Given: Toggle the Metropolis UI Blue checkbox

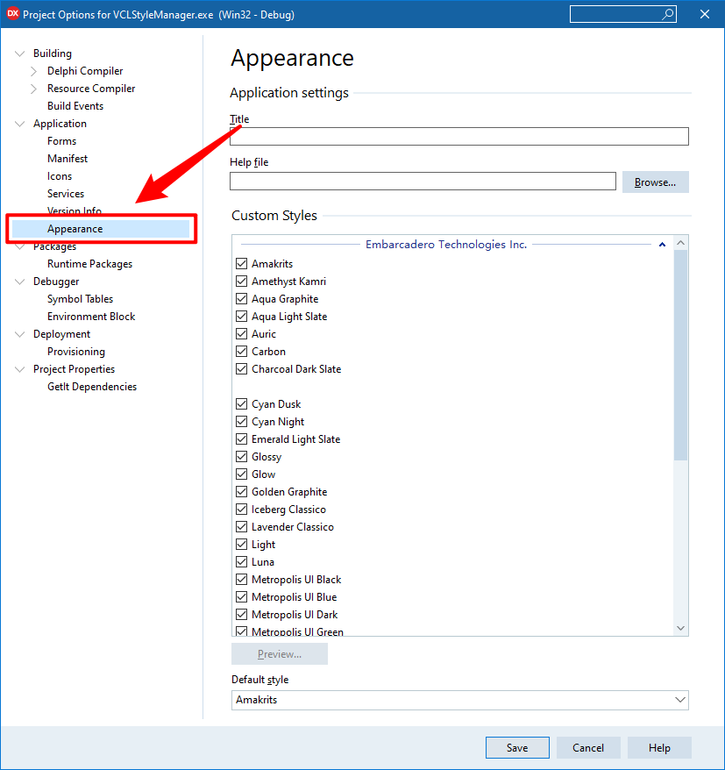Looking at the screenshot, I should (241, 597).
